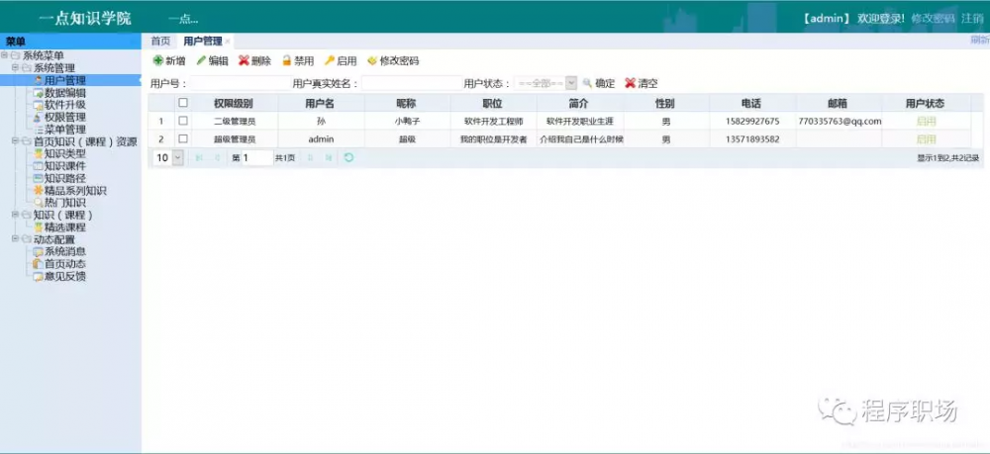Click the 小鸭子 nickname cell
The height and width of the screenshot is (454, 990).
[407, 121]
